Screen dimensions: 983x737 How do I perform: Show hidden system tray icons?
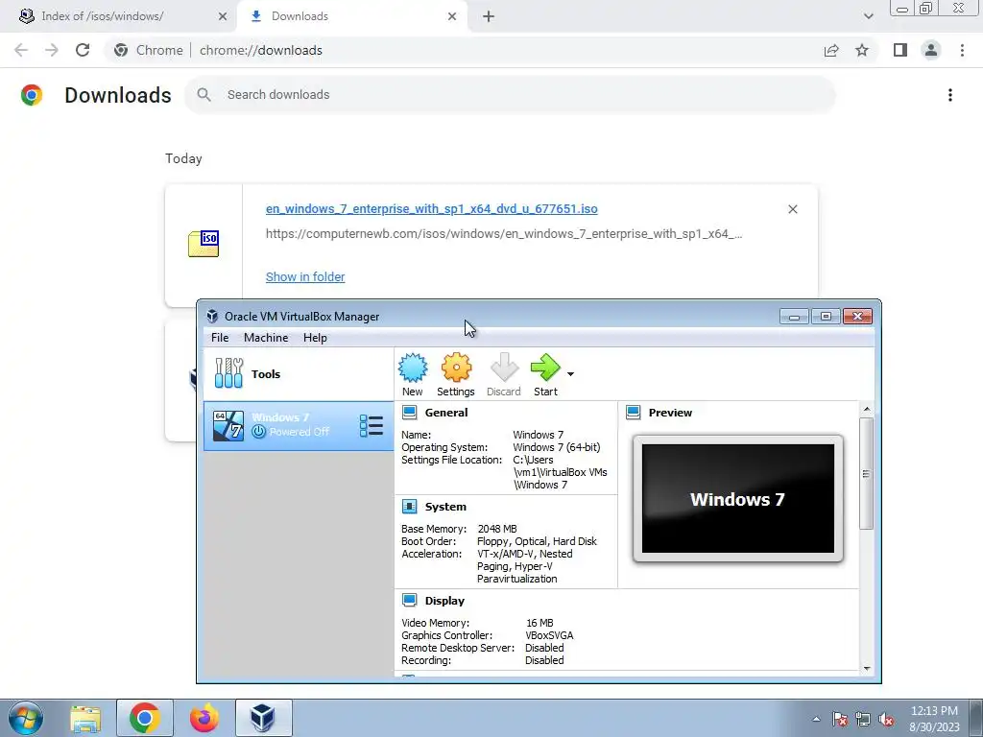(816, 720)
